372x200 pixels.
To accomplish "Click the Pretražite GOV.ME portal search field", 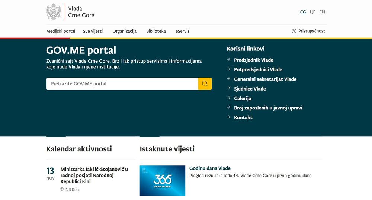I will [122, 83].
